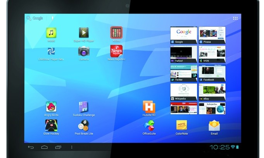Open the CNN bookmark thumbnail

(x=184, y=108)
